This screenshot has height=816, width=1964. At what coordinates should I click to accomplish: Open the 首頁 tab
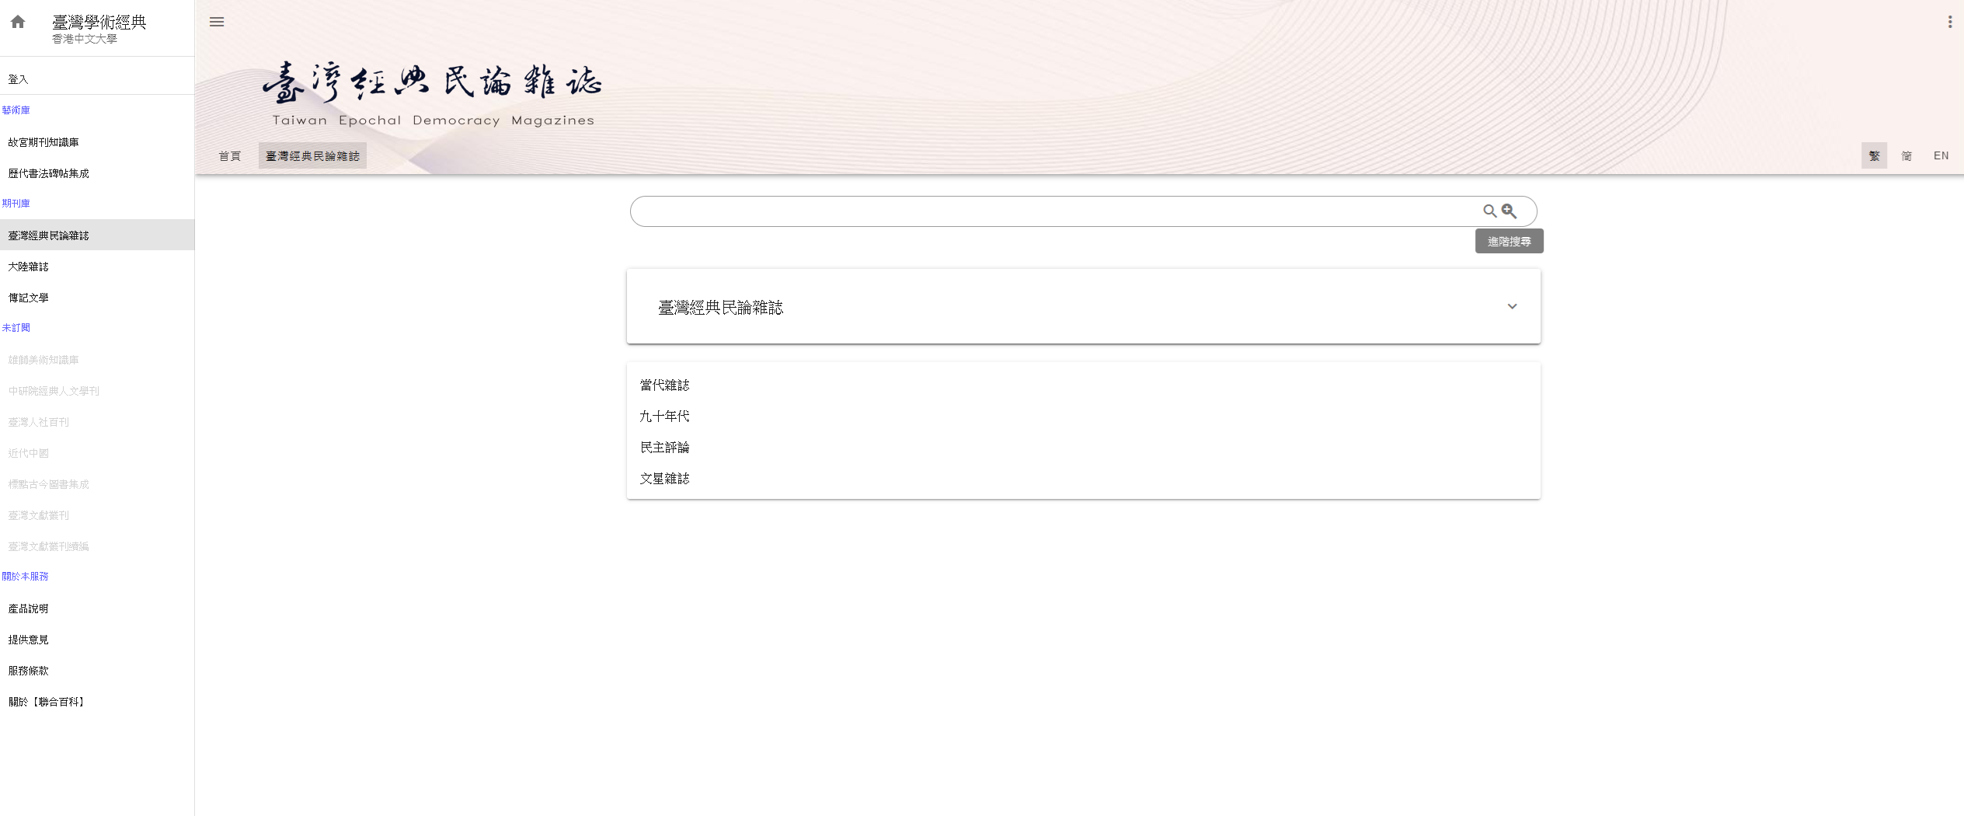tap(229, 156)
